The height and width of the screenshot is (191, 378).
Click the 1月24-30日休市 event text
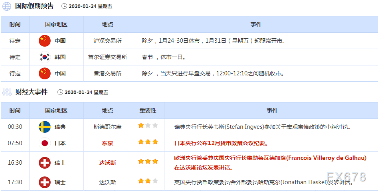(x=214, y=41)
